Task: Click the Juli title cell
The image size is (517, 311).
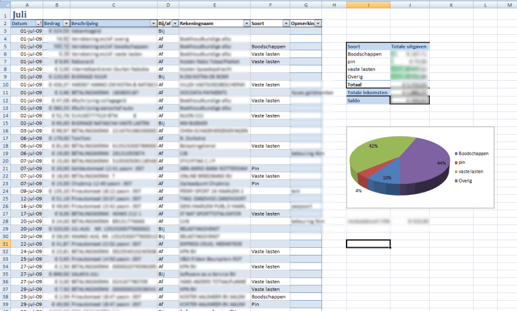Action: (26, 14)
